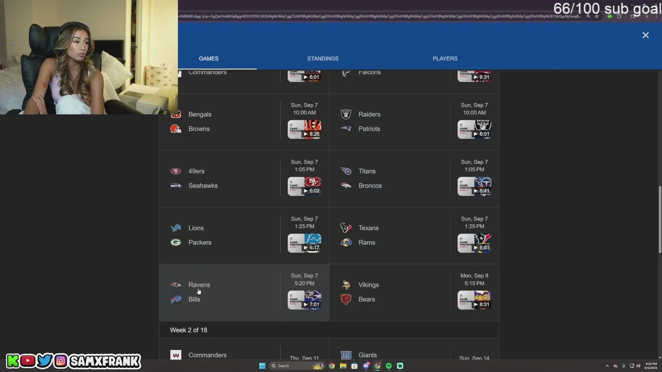Click the 'Mon, Sep 8' game date
This screenshot has width=662, height=372.
pyautogui.click(x=474, y=275)
